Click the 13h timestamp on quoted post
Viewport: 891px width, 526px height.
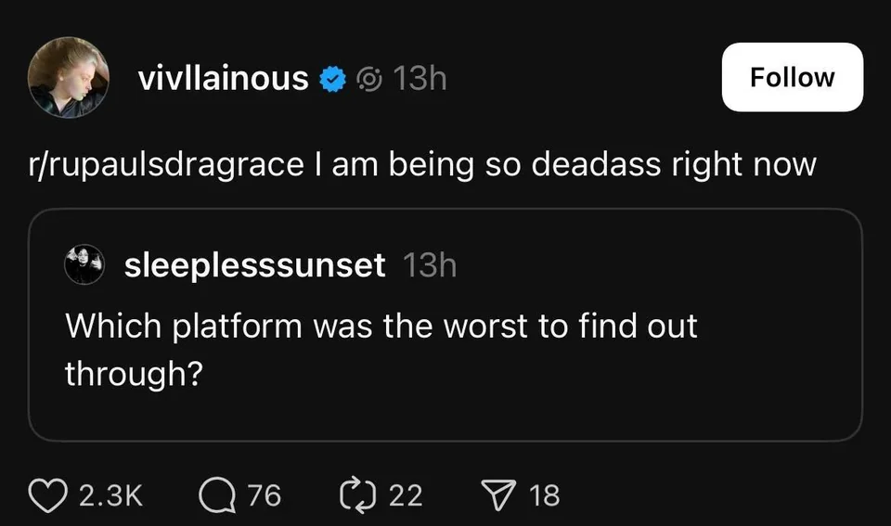point(430,265)
